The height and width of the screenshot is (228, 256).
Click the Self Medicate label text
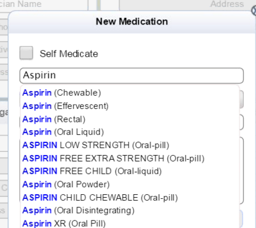click(69, 54)
